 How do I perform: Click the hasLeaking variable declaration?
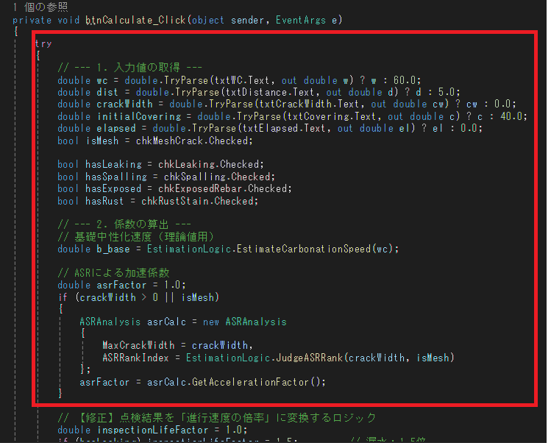click(115, 163)
